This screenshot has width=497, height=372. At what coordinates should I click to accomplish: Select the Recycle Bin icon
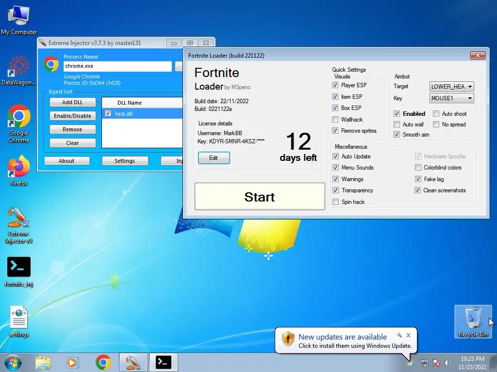(473, 322)
